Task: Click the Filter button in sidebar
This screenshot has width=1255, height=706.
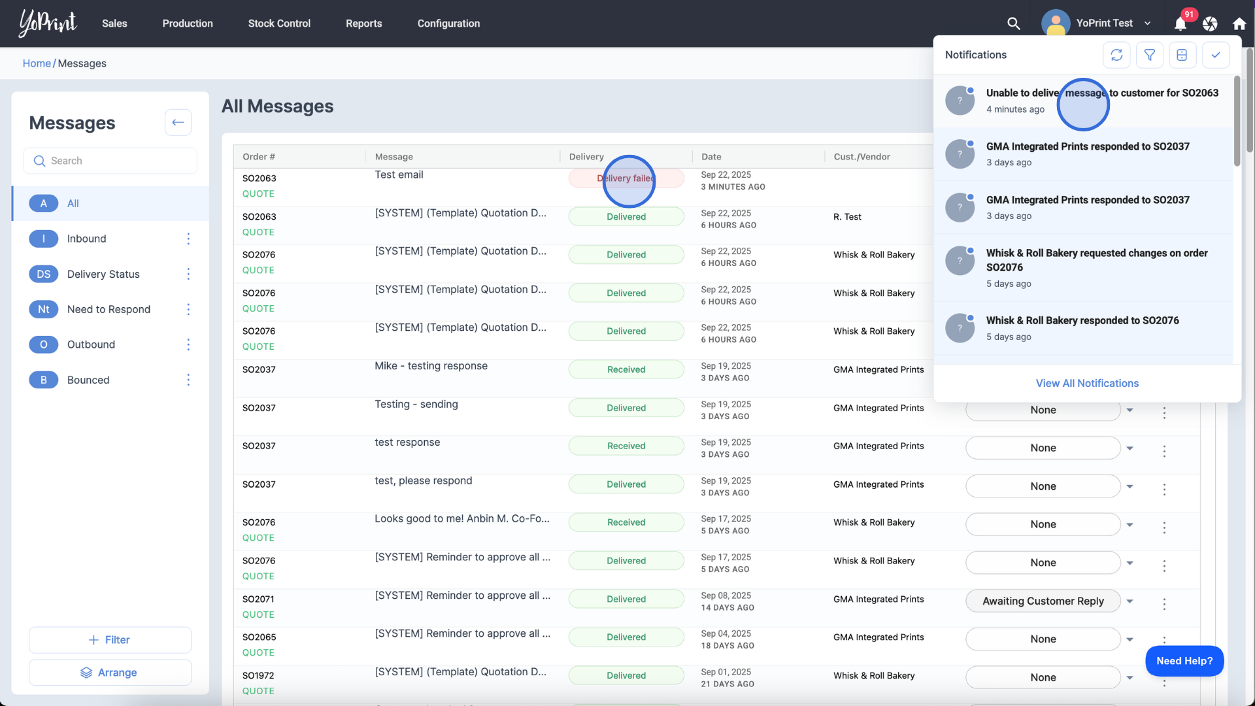Action: pos(110,640)
